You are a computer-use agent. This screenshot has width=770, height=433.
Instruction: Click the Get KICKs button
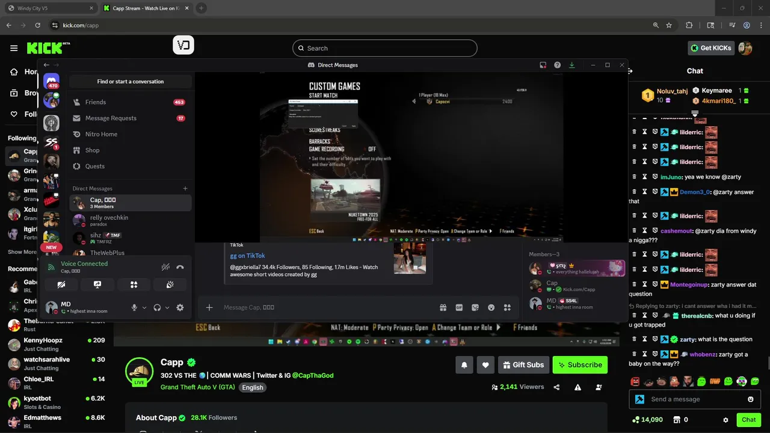coord(711,48)
